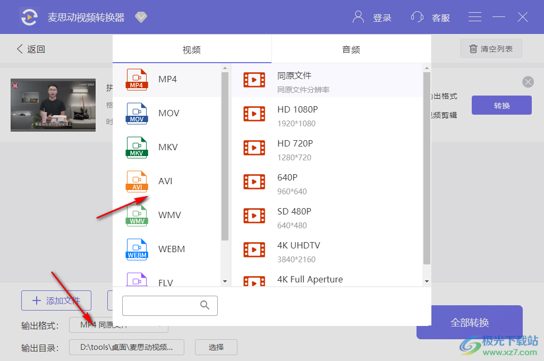
Task: Click the video preview thumbnail
Action: pos(53,105)
